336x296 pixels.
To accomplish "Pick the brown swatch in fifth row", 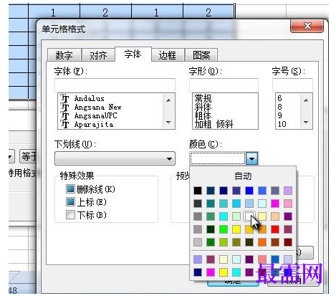I will (275, 242).
